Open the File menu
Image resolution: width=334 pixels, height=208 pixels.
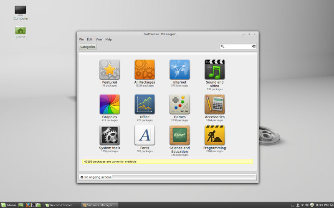81,40
